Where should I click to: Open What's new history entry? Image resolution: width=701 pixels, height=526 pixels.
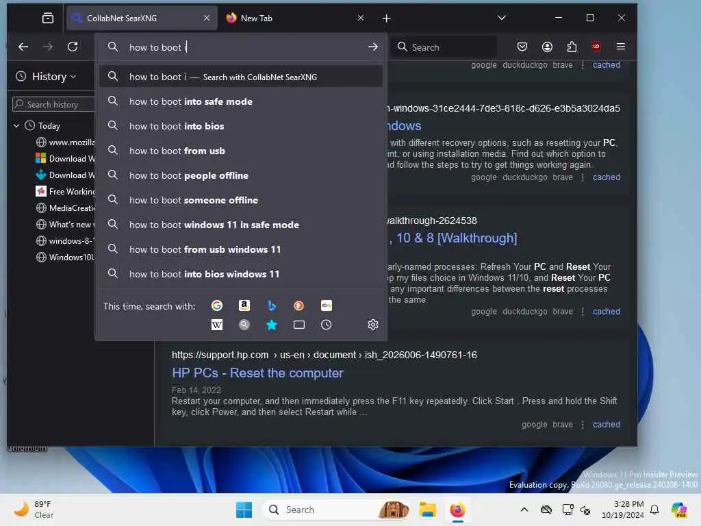65,224
